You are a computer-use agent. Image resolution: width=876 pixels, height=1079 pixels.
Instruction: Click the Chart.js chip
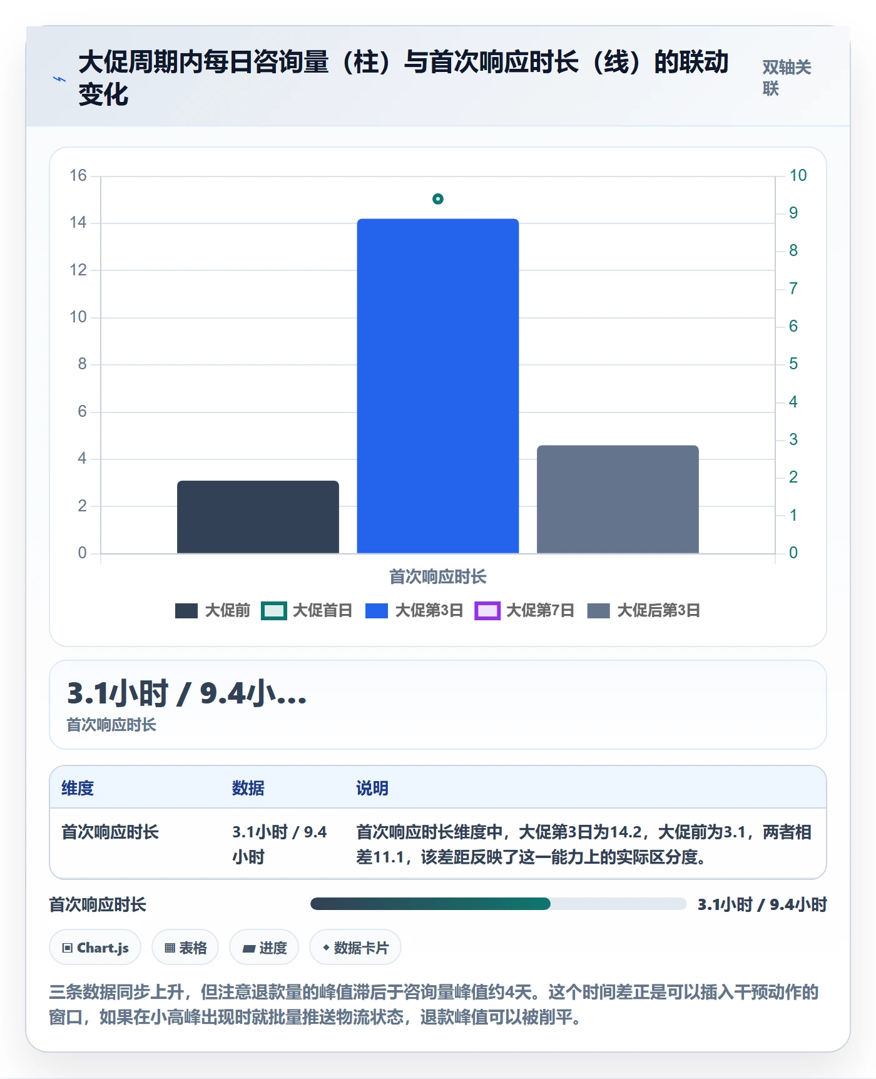coord(95,948)
